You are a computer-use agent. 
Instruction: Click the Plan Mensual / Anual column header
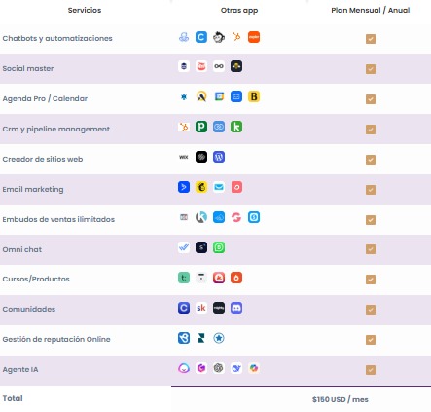(371, 11)
